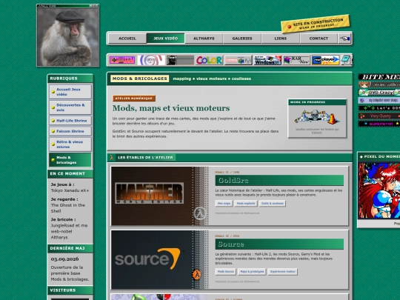Click the RAR Now badge

point(296,60)
